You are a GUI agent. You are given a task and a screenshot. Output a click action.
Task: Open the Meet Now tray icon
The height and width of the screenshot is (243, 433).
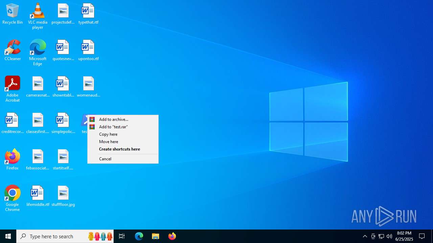tap(373, 236)
